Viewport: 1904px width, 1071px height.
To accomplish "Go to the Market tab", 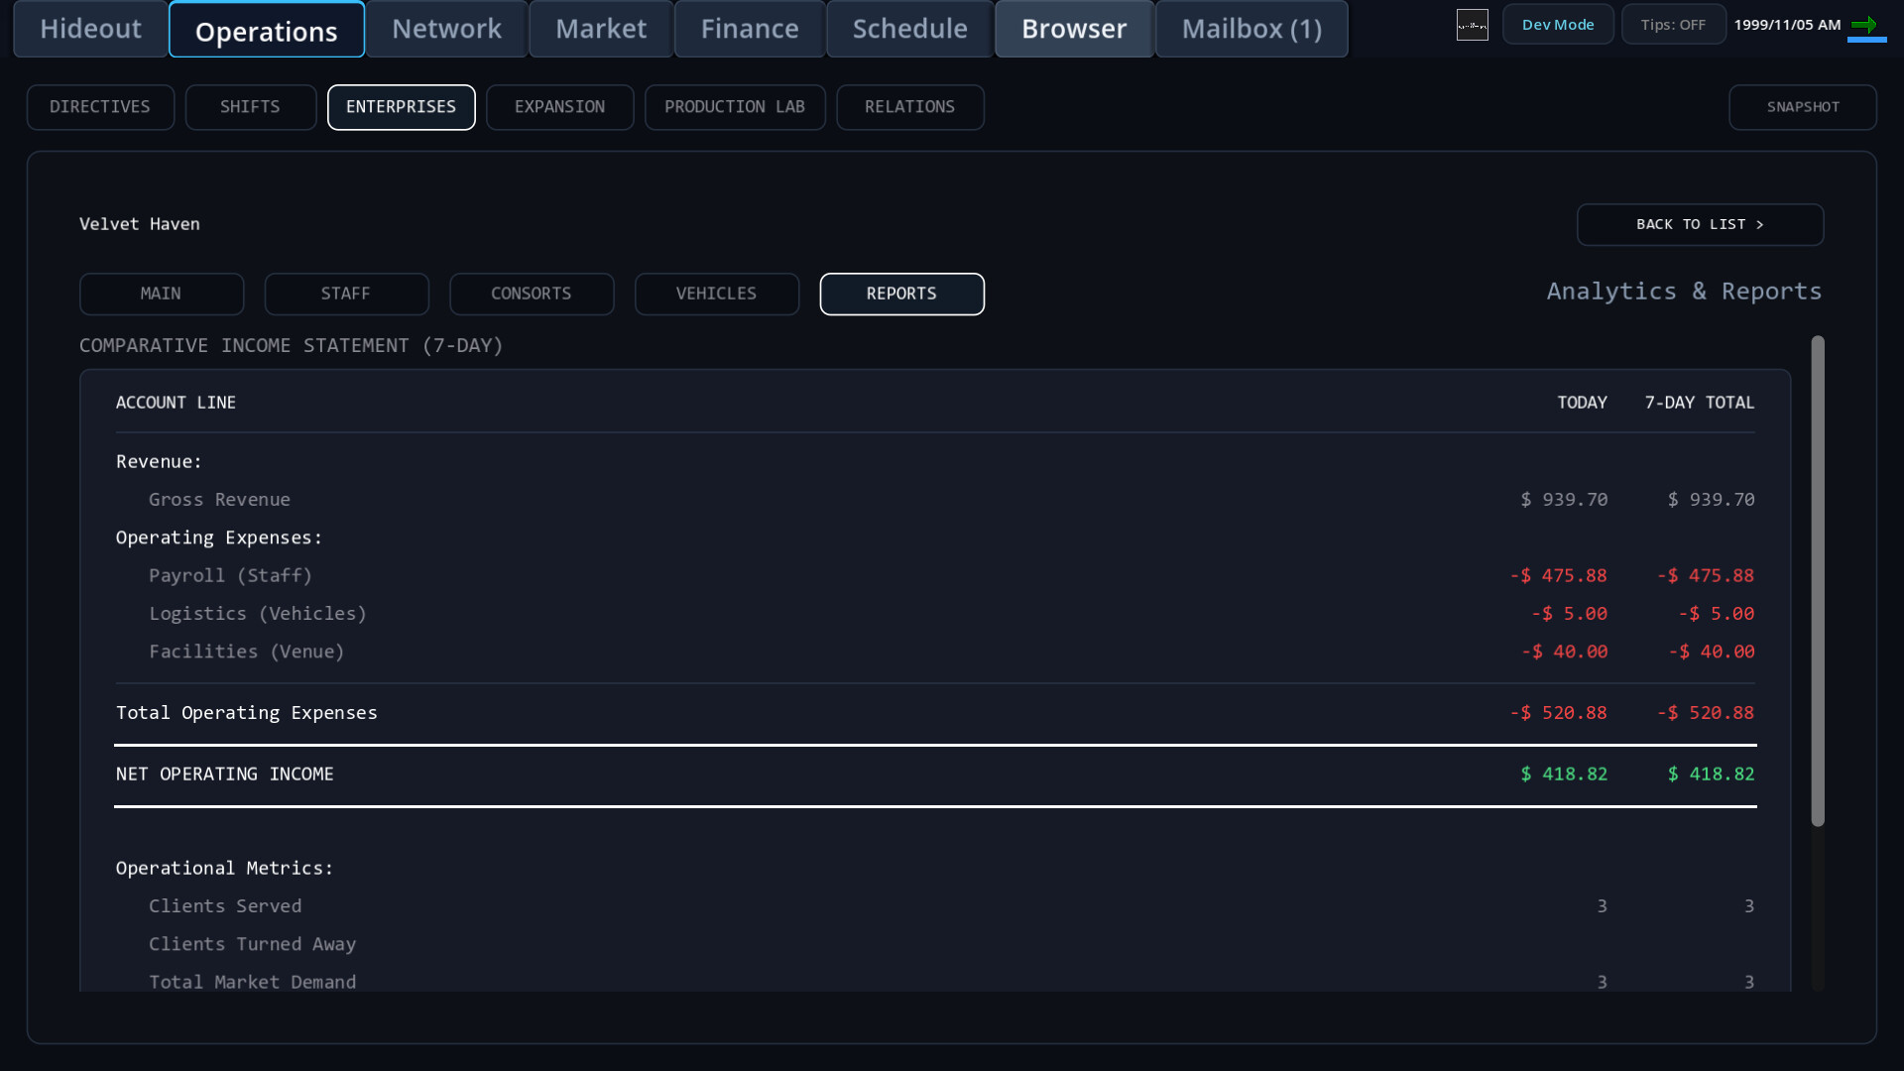I will point(601,29).
